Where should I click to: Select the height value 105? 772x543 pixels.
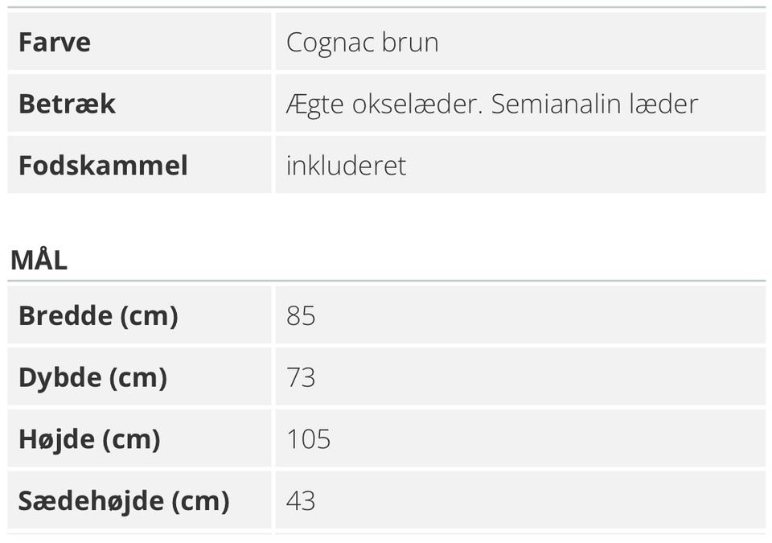tap(308, 439)
